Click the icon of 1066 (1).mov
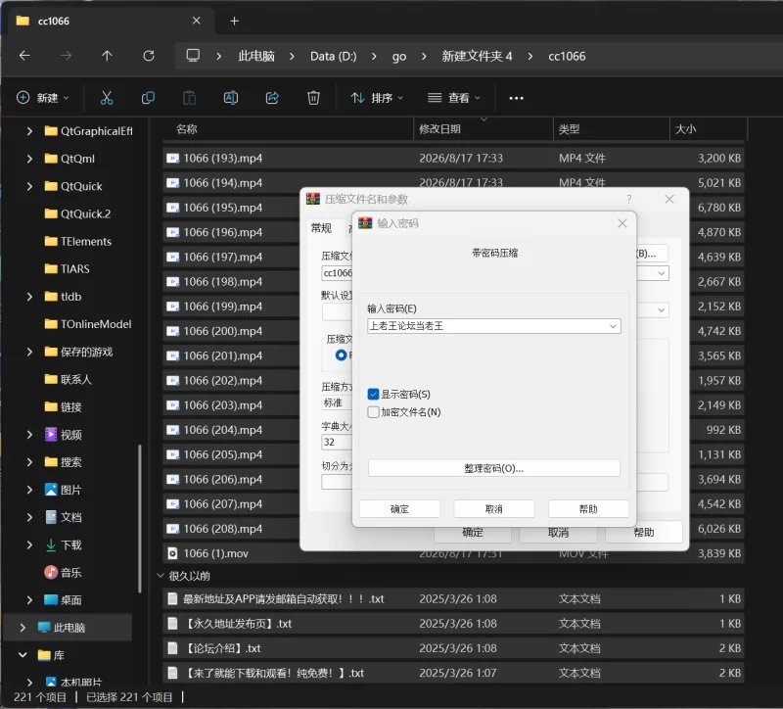The width and height of the screenshot is (783, 709). click(x=173, y=553)
